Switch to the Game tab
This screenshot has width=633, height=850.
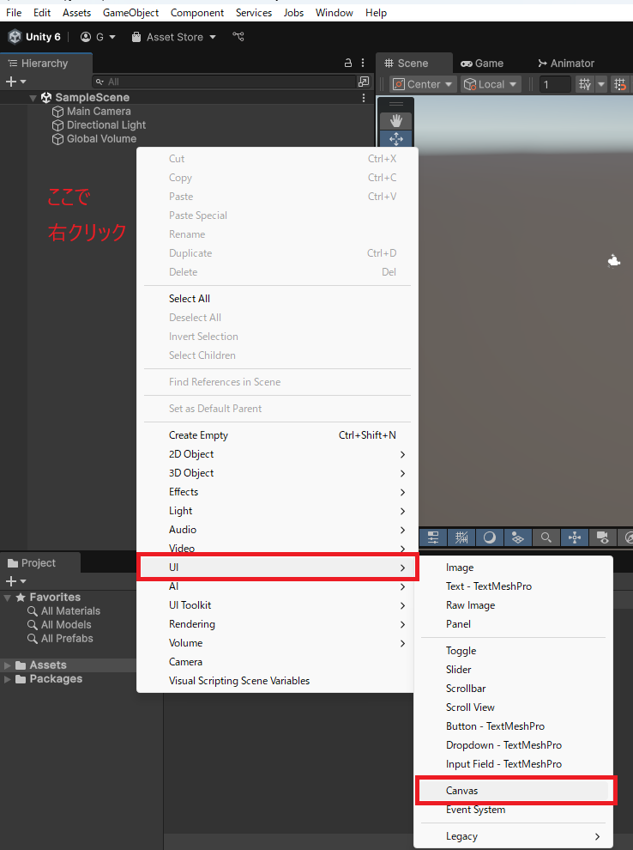(x=482, y=64)
